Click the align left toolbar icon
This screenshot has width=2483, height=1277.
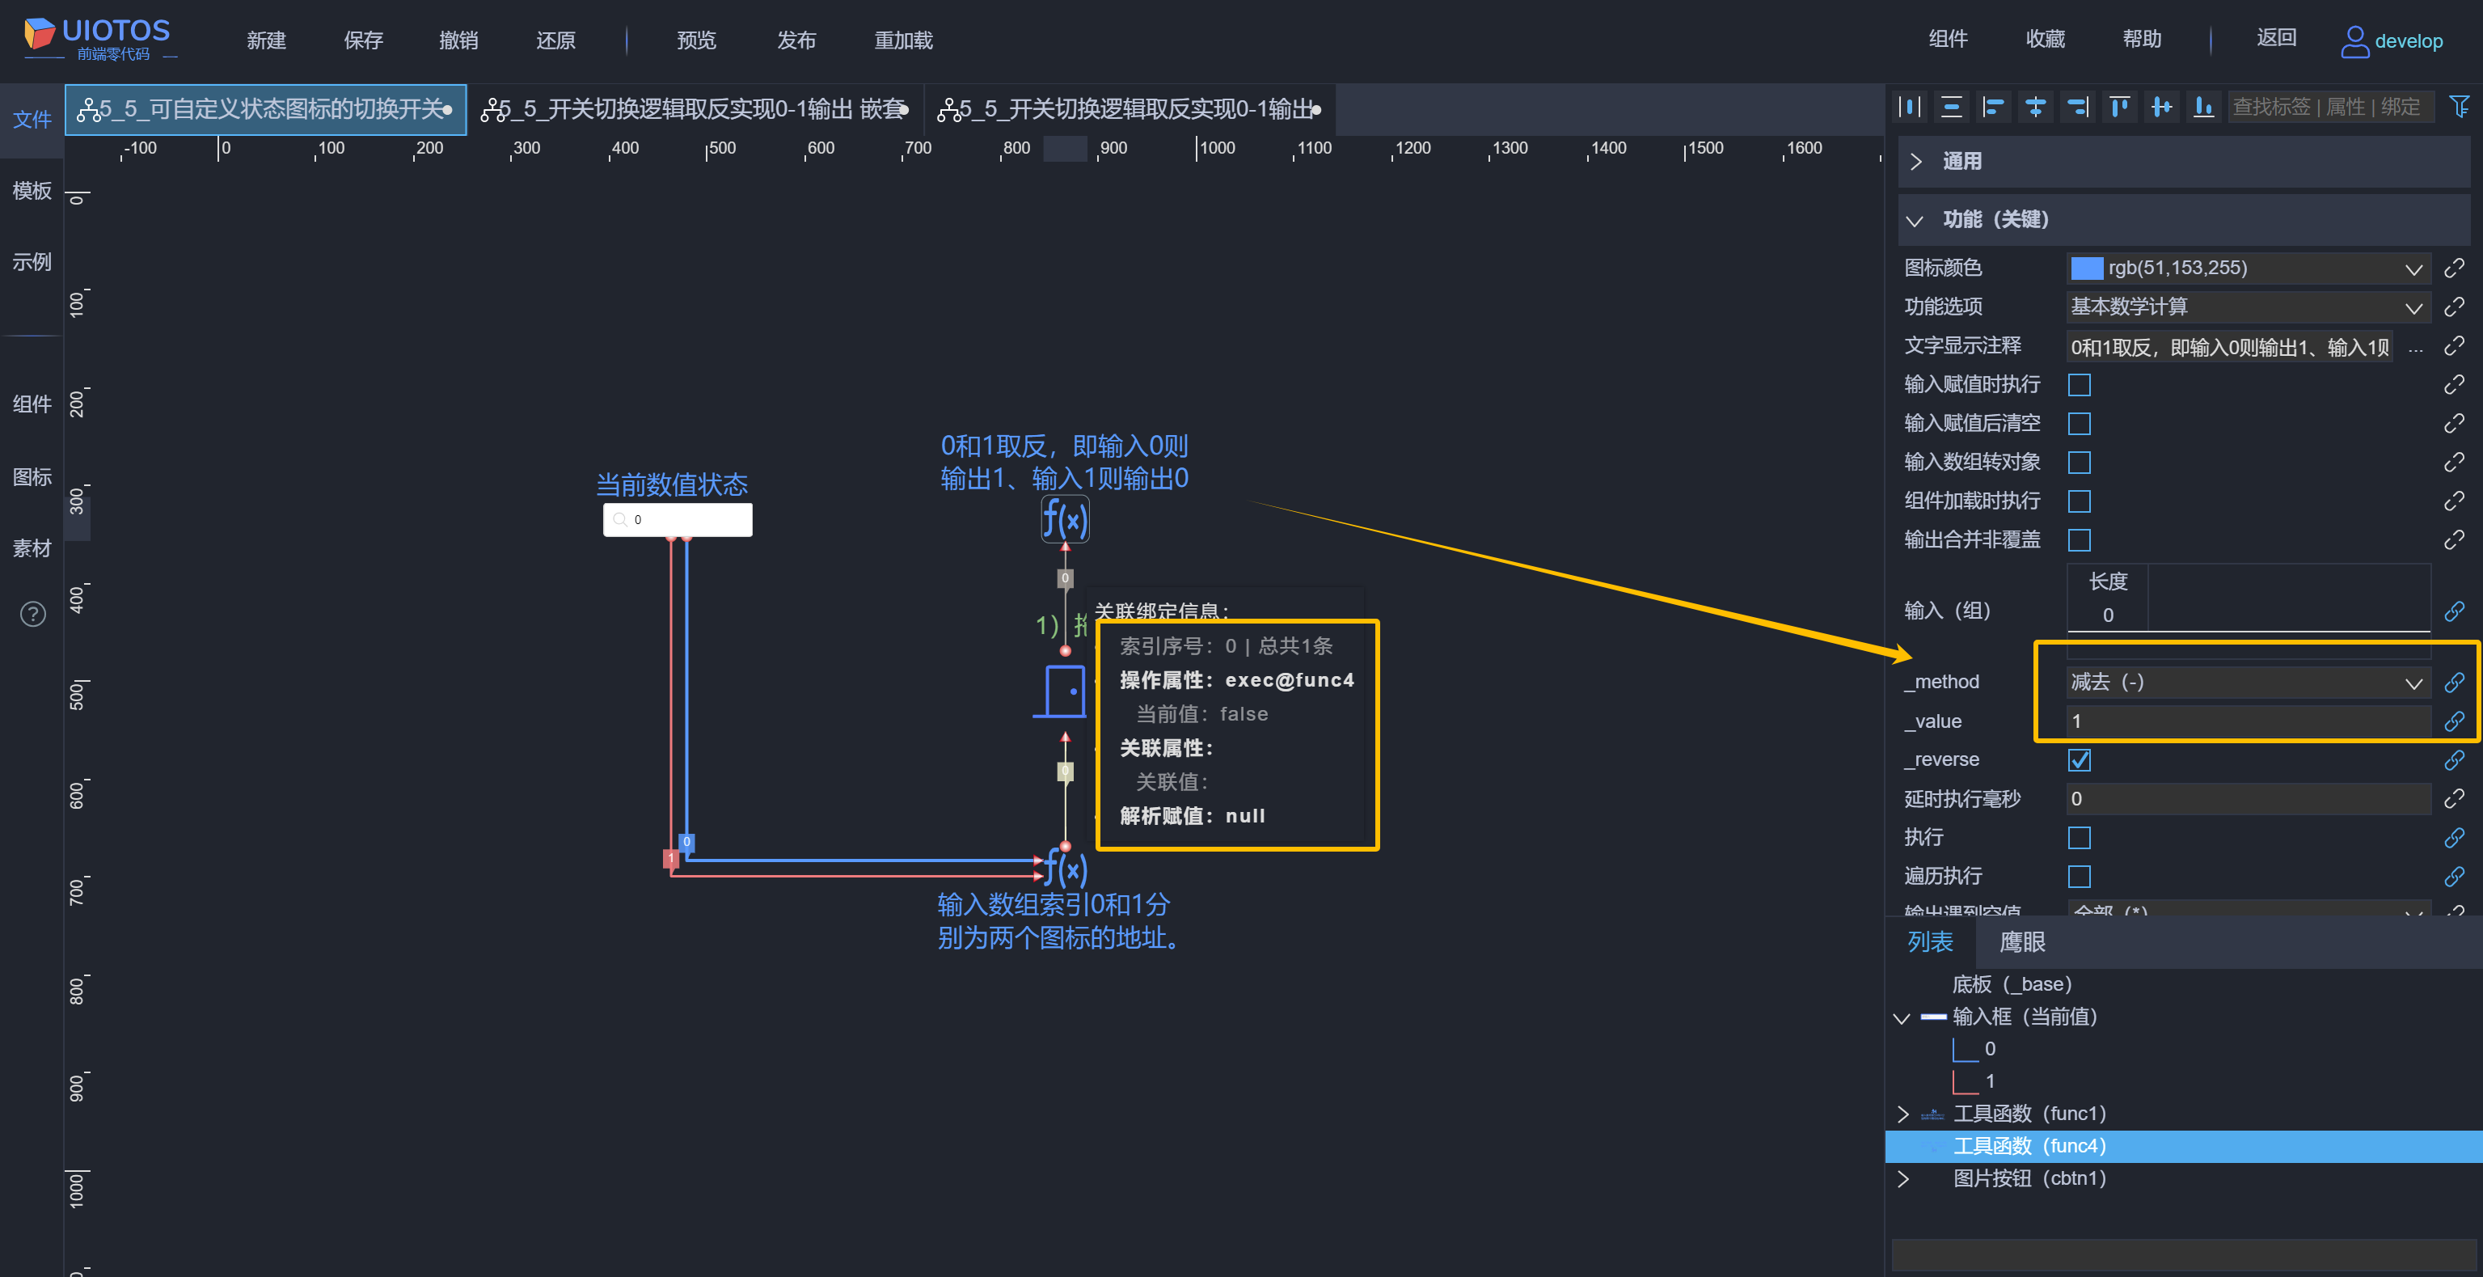click(1993, 107)
